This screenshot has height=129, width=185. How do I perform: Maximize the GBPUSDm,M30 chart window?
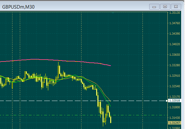coord(165,7)
